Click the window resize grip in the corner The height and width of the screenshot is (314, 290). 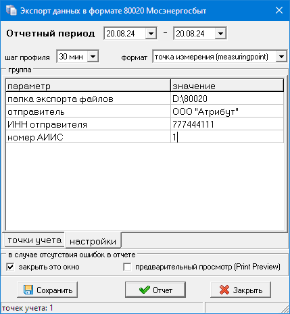tap(285, 309)
